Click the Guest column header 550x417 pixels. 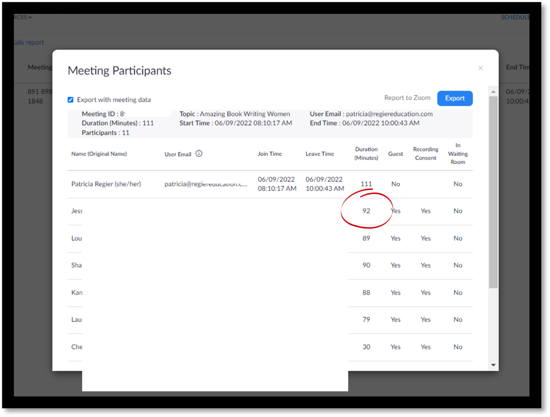[395, 154]
